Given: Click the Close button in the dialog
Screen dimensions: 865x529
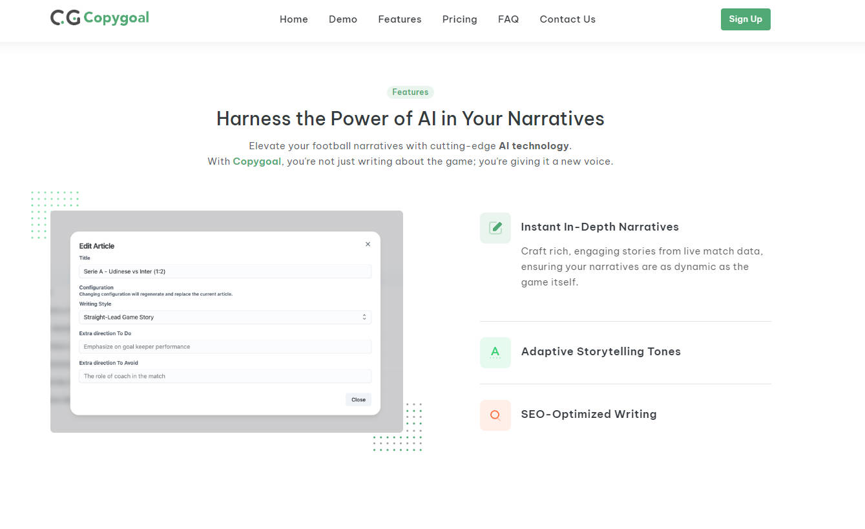Looking at the screenshot, I should pos(358,400).
